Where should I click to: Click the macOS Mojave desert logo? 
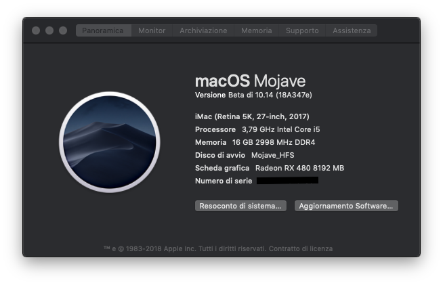(x=110, y=142)
